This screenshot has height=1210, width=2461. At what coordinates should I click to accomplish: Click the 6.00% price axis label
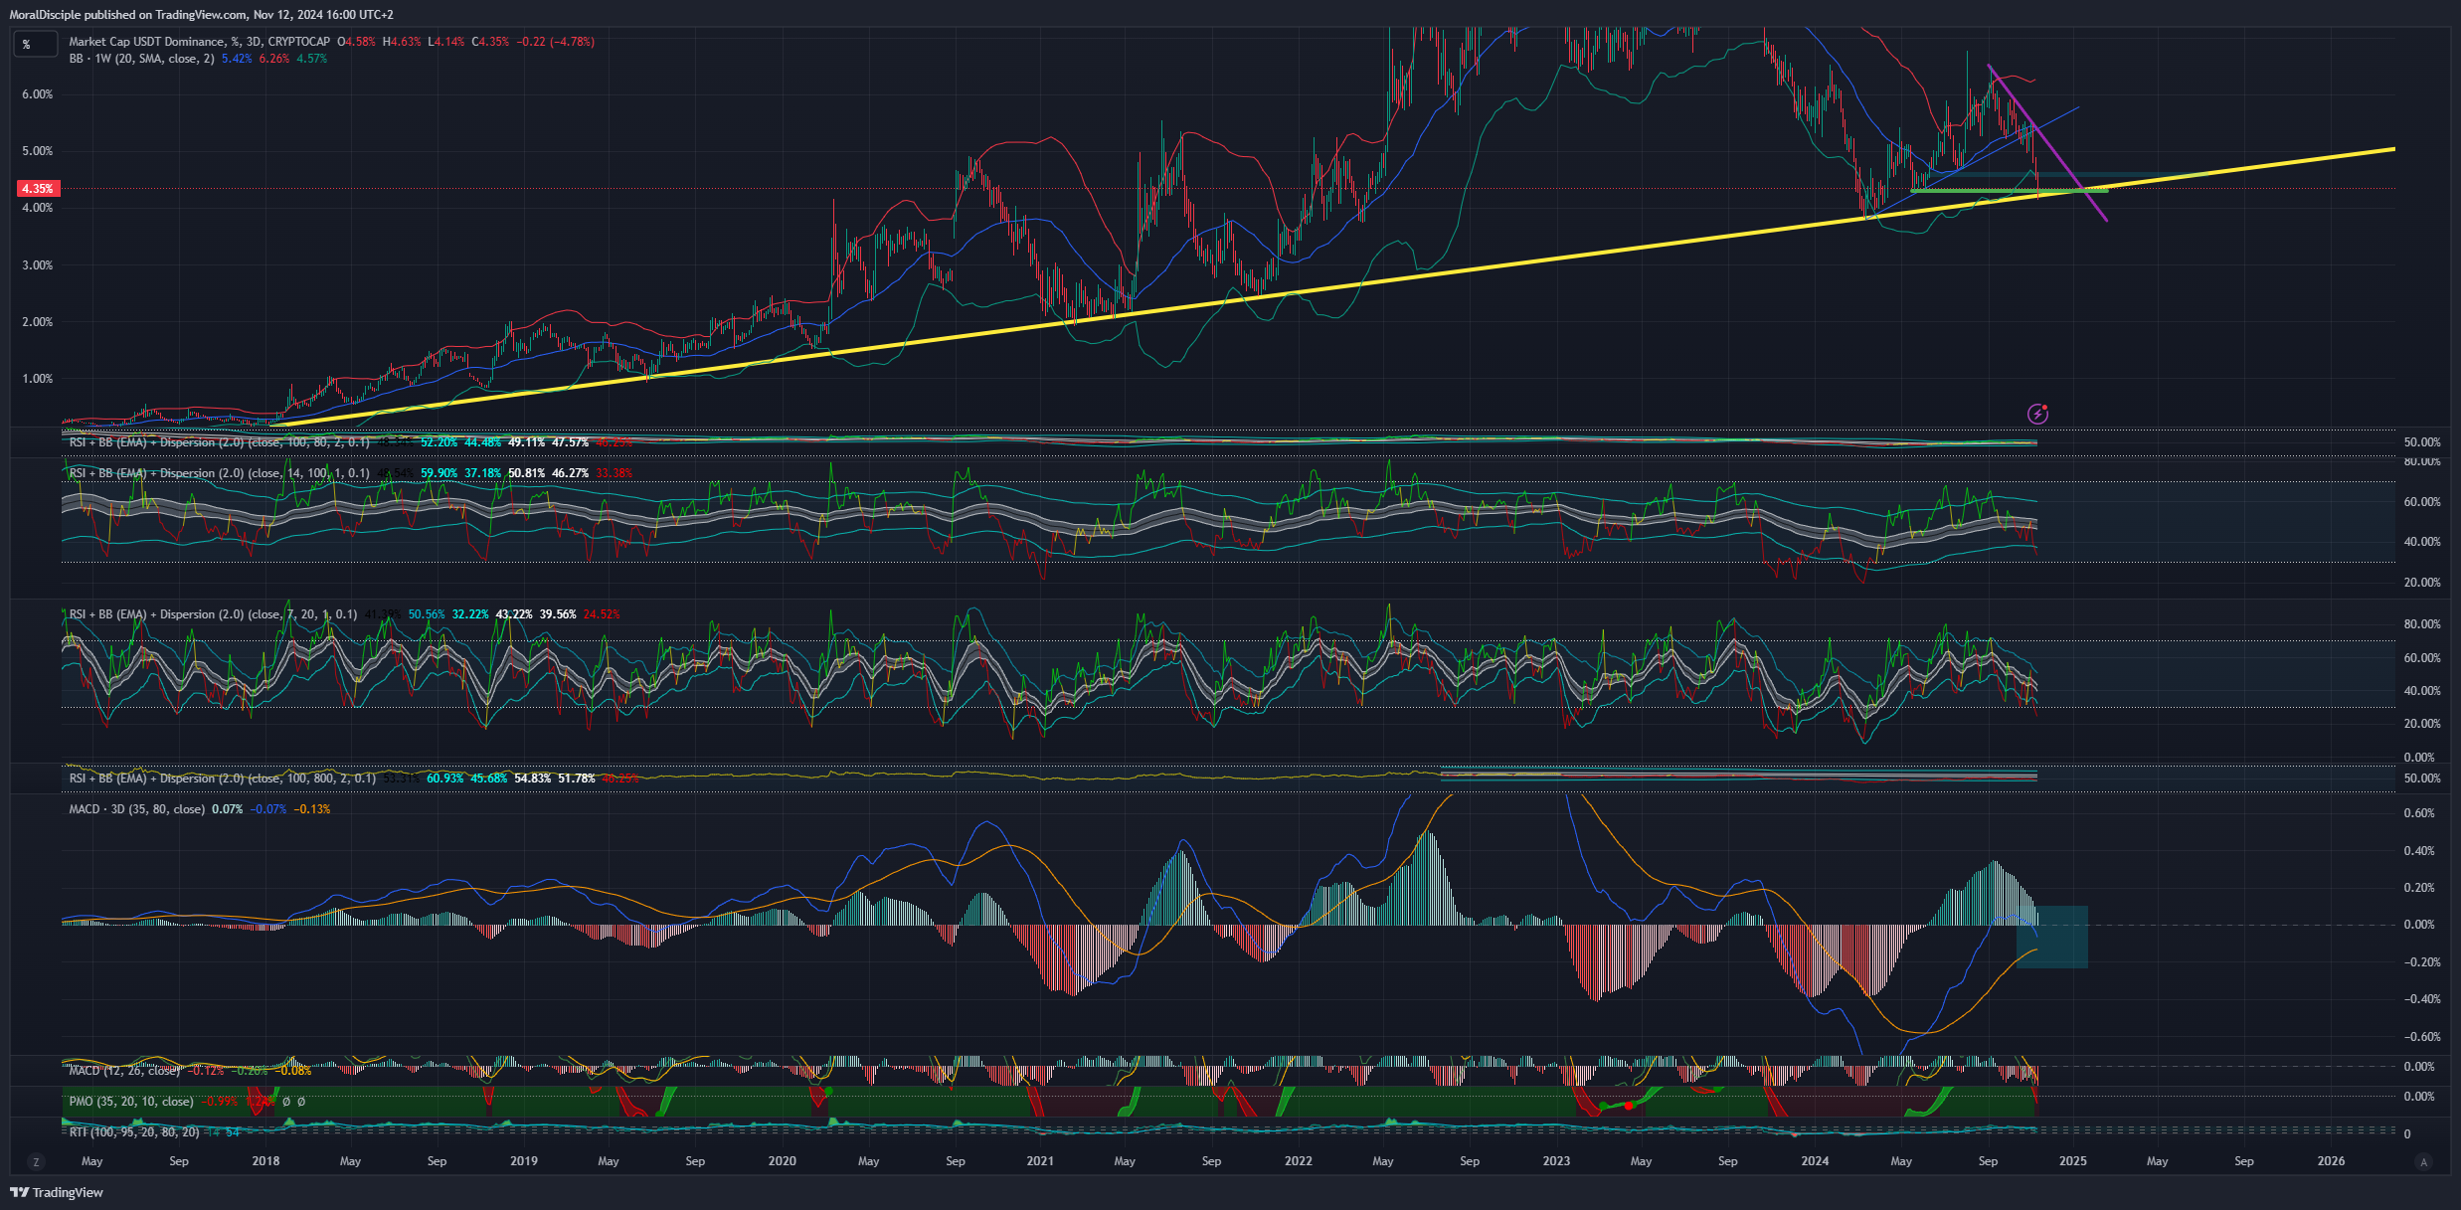pyautogui.click(x=38, y=94)
